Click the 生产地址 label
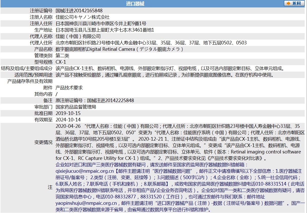The width and height of the screenshot is (307, 213). [43, 30]
